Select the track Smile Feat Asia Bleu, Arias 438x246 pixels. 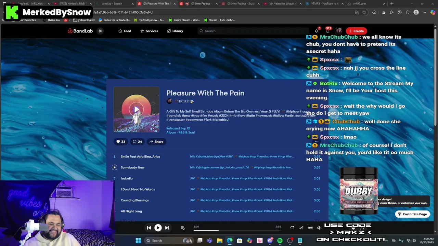140,156
